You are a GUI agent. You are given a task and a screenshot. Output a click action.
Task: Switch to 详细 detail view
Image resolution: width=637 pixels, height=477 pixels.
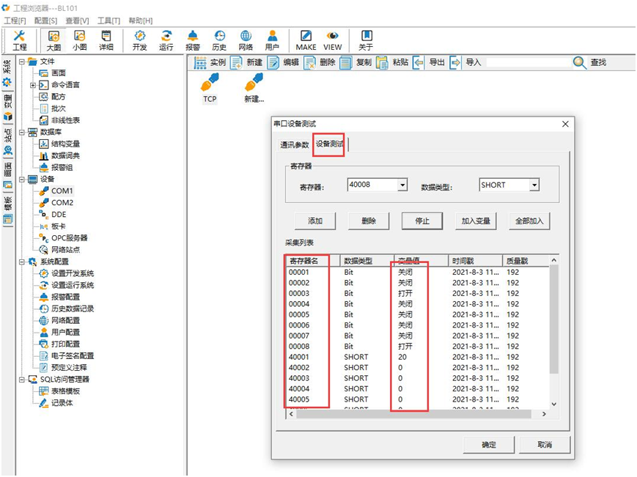coord(106,40)
